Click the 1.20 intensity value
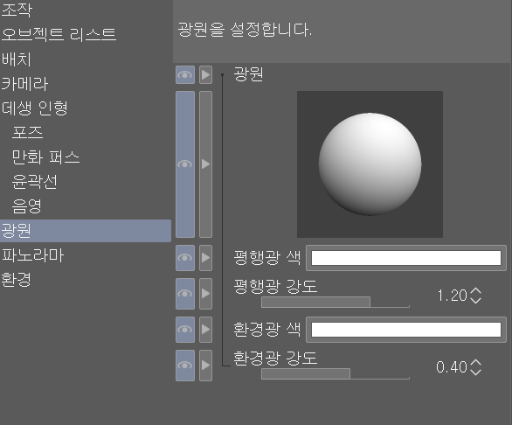Image resolution: width=512 pixels, height=425 pixels. pos(453,296)
